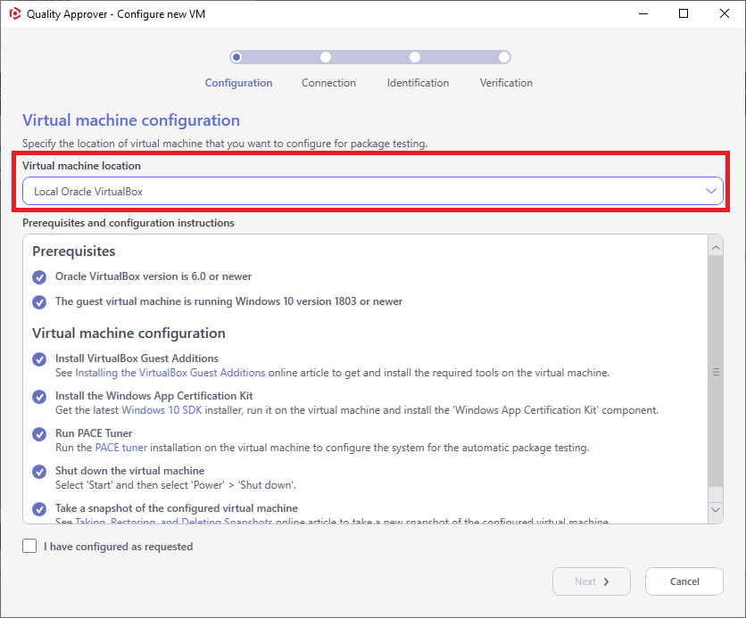Image resolution: width=746 pixels, height=618 pixels.
Task: Select the Connection step label
Action: point(328,83)
